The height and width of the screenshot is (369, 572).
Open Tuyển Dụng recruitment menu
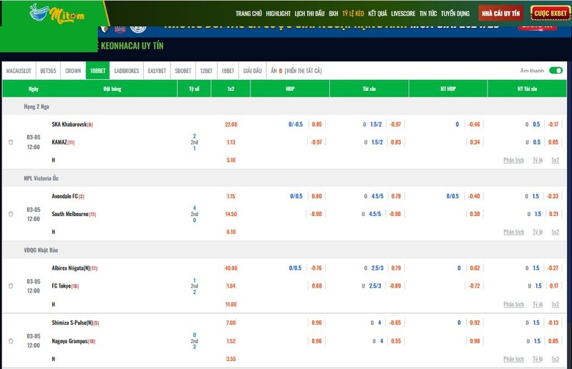pyautogui.click(x=455, y=14)
